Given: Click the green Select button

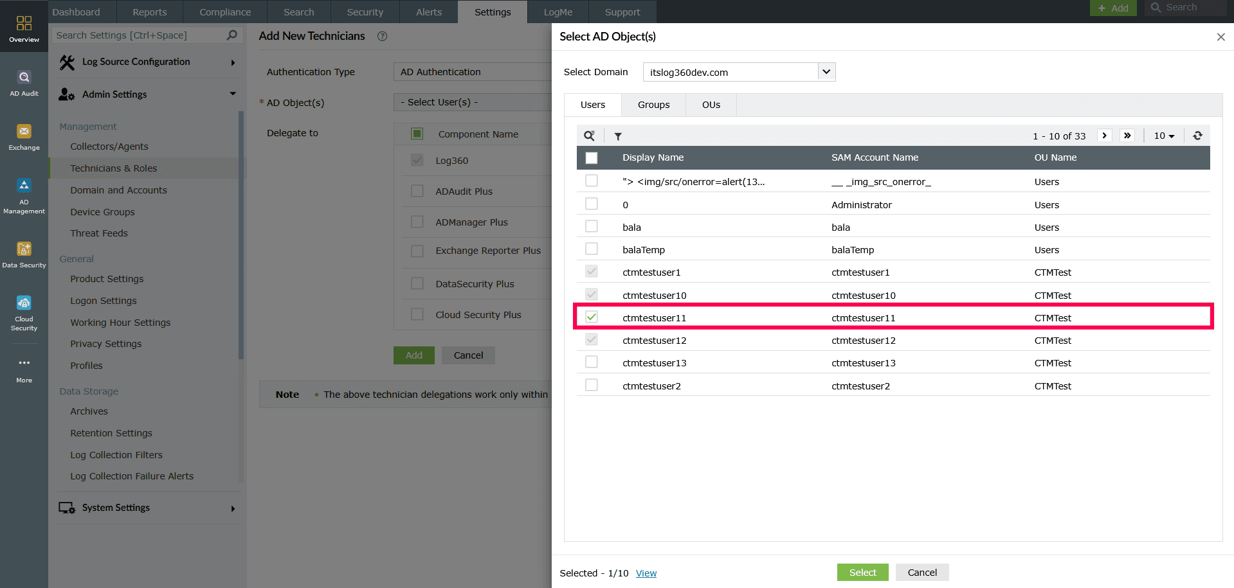Looking at the screenshot, I should point(862,573).
